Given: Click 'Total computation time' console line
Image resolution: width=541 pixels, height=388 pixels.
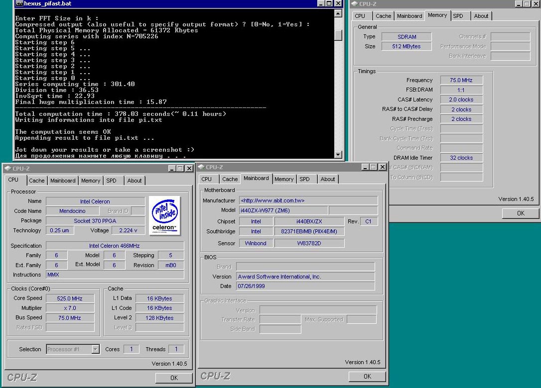Looking at the screenshot, I should click(x=121, y=114).
